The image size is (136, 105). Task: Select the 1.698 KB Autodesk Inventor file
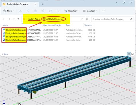[x=49, y=30]
